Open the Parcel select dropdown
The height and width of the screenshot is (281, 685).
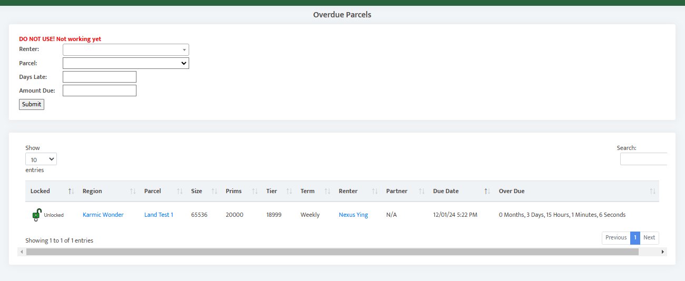click(125, 63)
